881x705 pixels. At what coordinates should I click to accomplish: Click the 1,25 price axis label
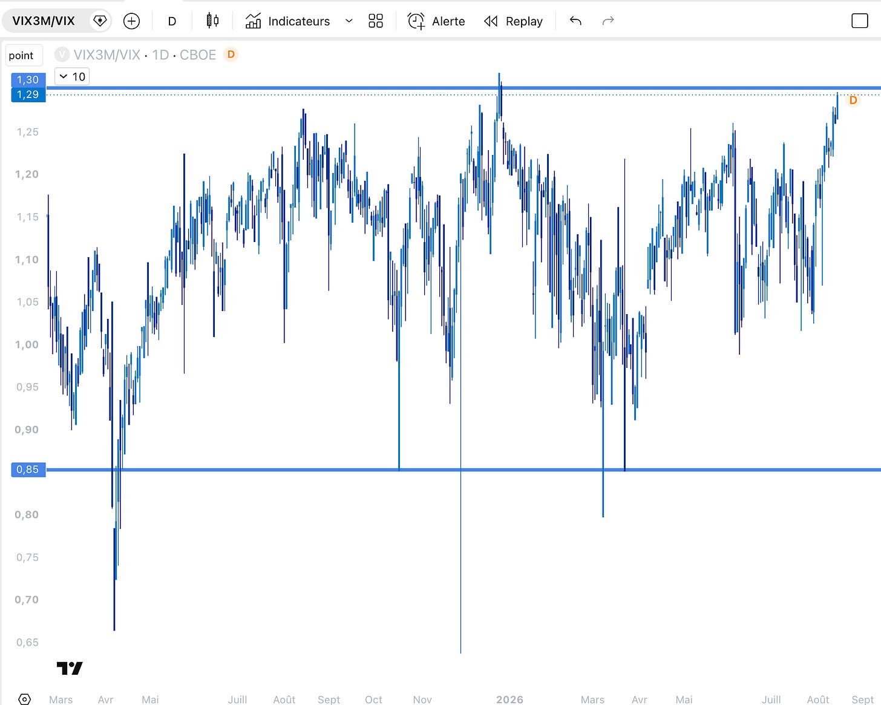coord(28,132)
